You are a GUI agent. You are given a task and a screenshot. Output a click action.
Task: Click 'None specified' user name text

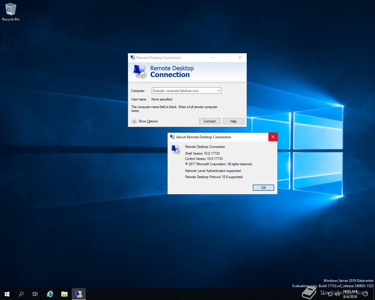162,99
